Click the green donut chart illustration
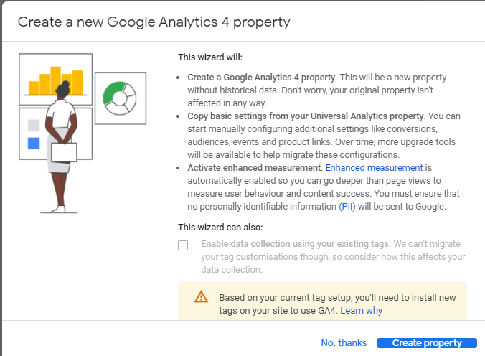Screen dimensions: 485x356 pyautogui.click(x=120, y=98)
